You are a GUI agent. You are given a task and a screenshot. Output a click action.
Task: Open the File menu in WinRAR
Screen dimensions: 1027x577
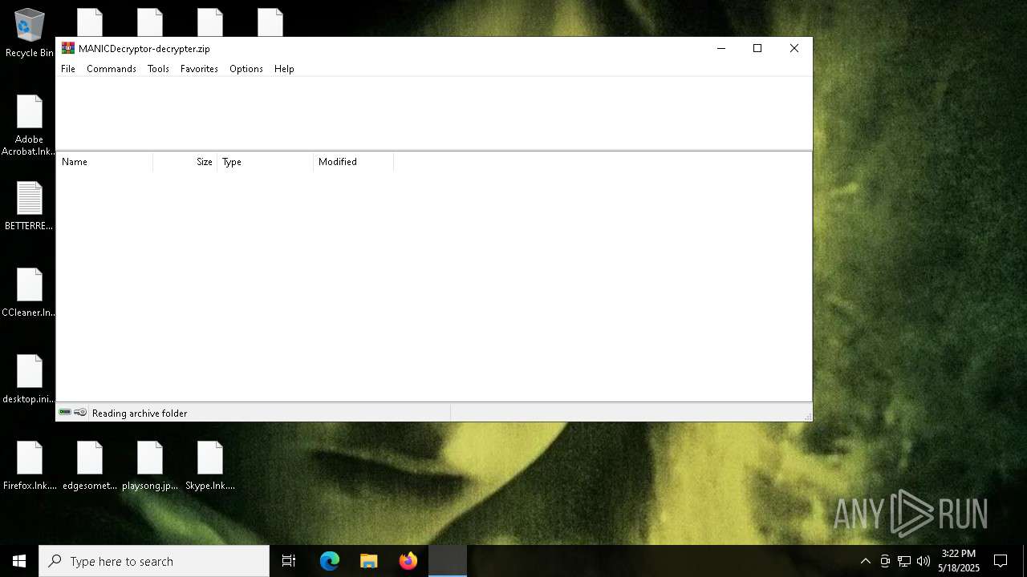pos(68,69)
